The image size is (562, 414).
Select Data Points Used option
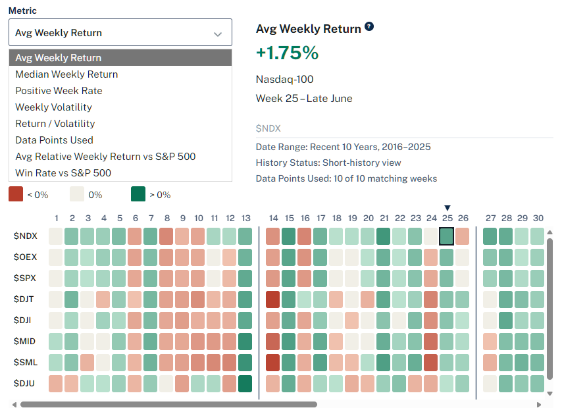point(120,140)
